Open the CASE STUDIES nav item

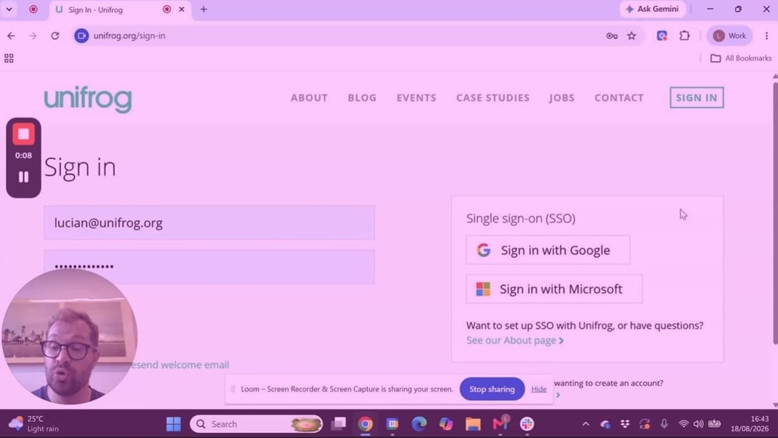[493, 98]
